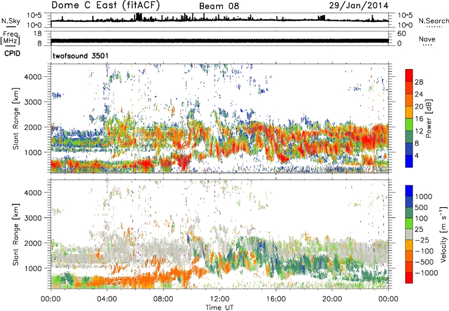449x311 pixels.
Task: Click the "-1000" label on the velocity color bar
Action: (x=426, y=273)
